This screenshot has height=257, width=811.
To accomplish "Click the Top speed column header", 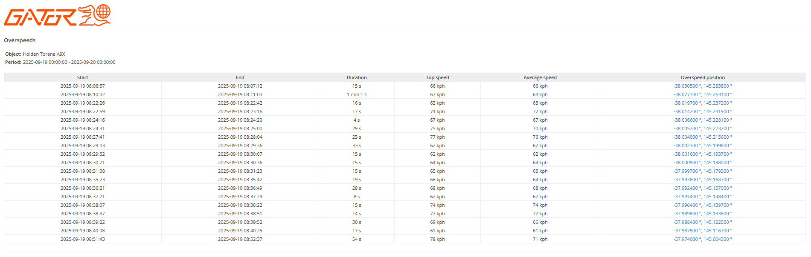I will [437, 77].
